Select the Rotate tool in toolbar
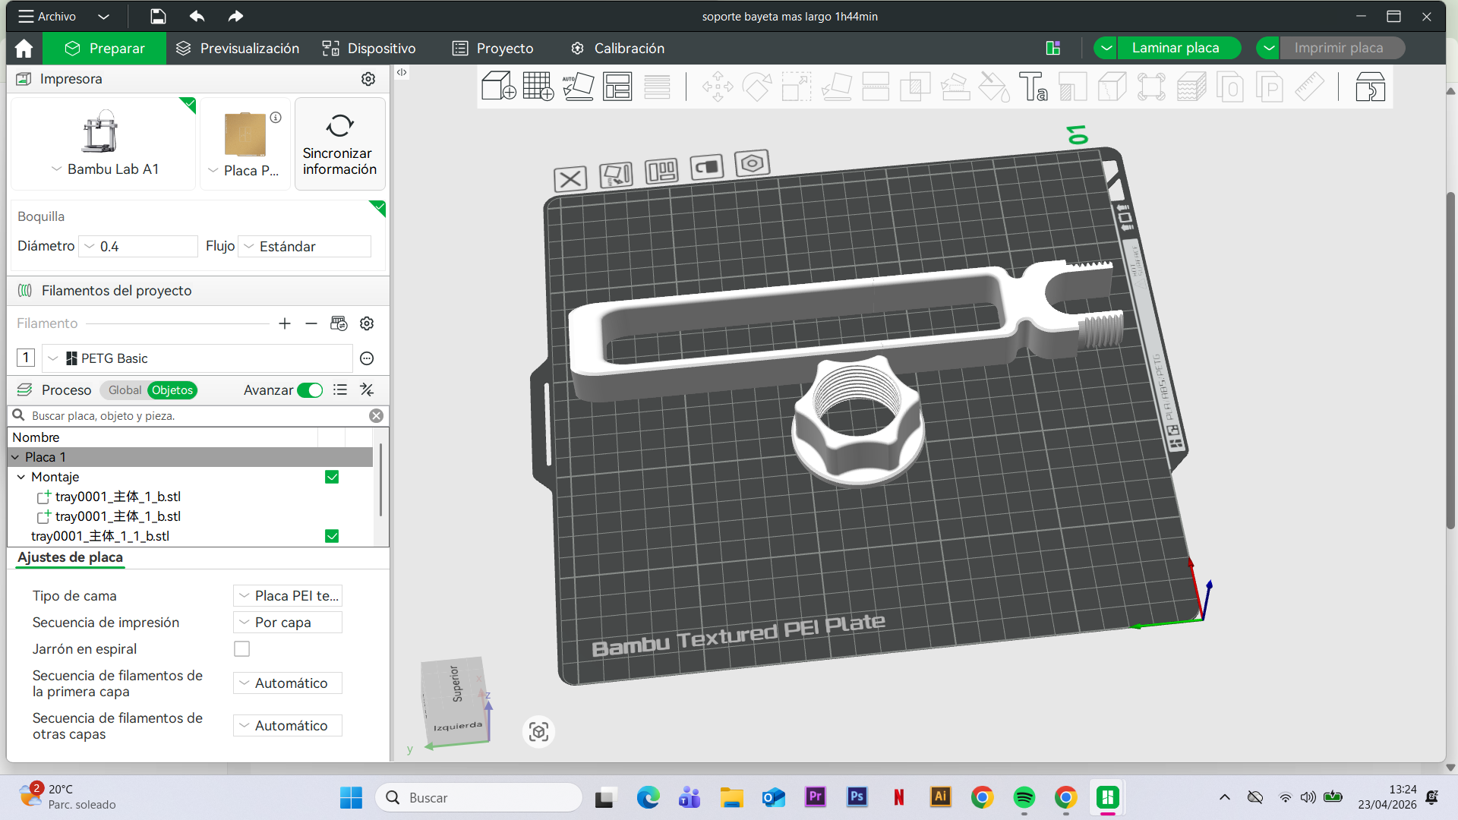The image size is (1458, 820). pos(757,87)
